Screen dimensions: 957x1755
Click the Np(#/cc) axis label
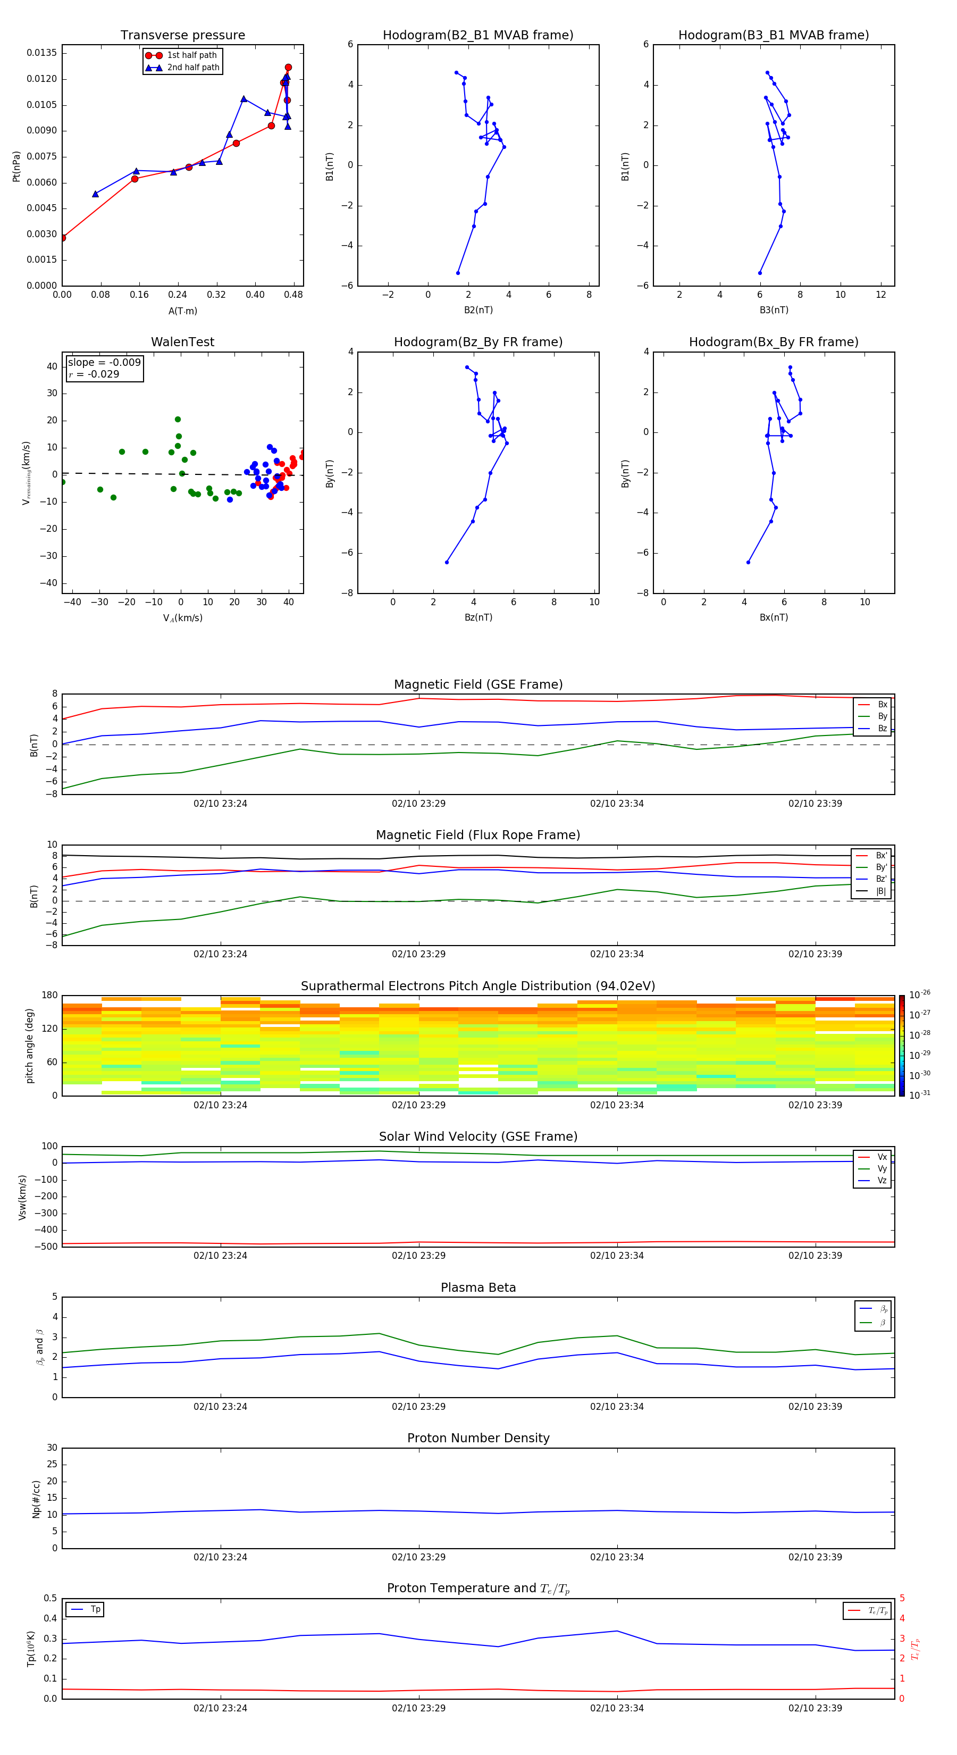[x=36, y=1499]
